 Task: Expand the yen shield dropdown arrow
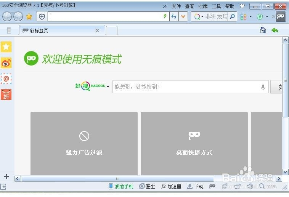[267, 17]
